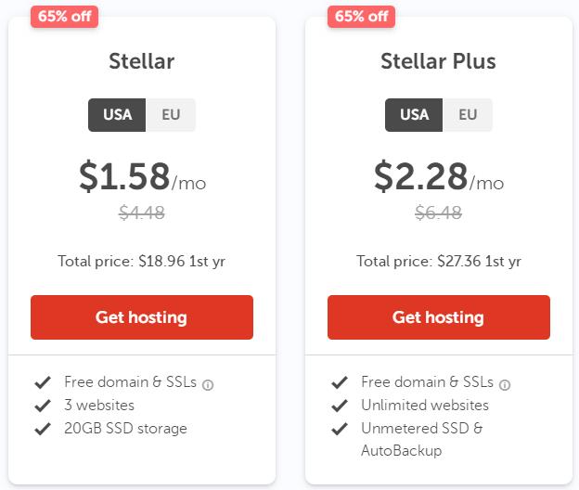Click info icon beside Stellar Plus Free domain & SSLs
The height and width of the screenshot is (490, 579).
coord(505,384)
